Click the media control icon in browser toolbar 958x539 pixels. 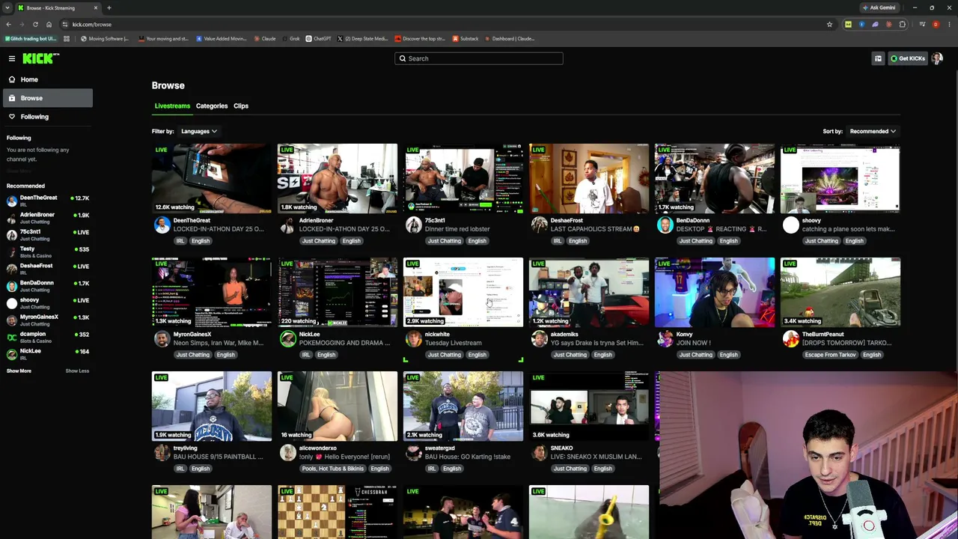pos(922,25)
